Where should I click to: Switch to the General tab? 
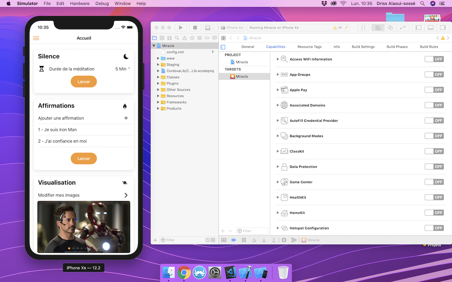pos(248,46)
